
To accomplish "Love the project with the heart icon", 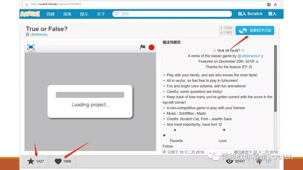I will (58, 161).
